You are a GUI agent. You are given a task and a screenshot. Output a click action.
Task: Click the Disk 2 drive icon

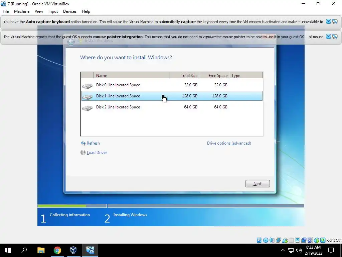pos(87,108)
